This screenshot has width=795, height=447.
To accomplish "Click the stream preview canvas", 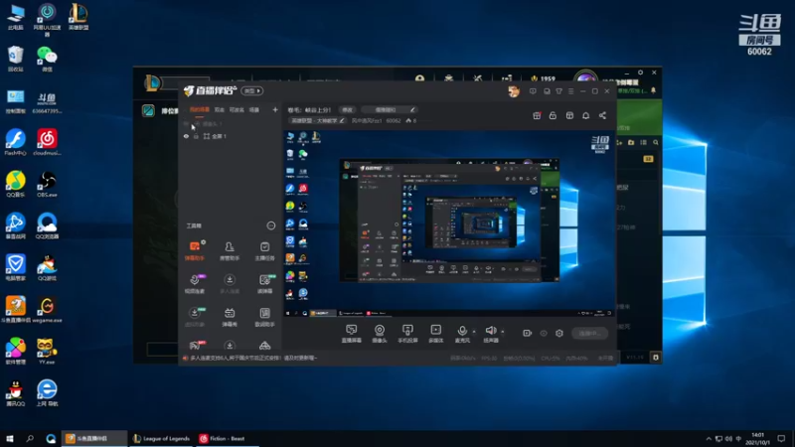I will point(449,223).
